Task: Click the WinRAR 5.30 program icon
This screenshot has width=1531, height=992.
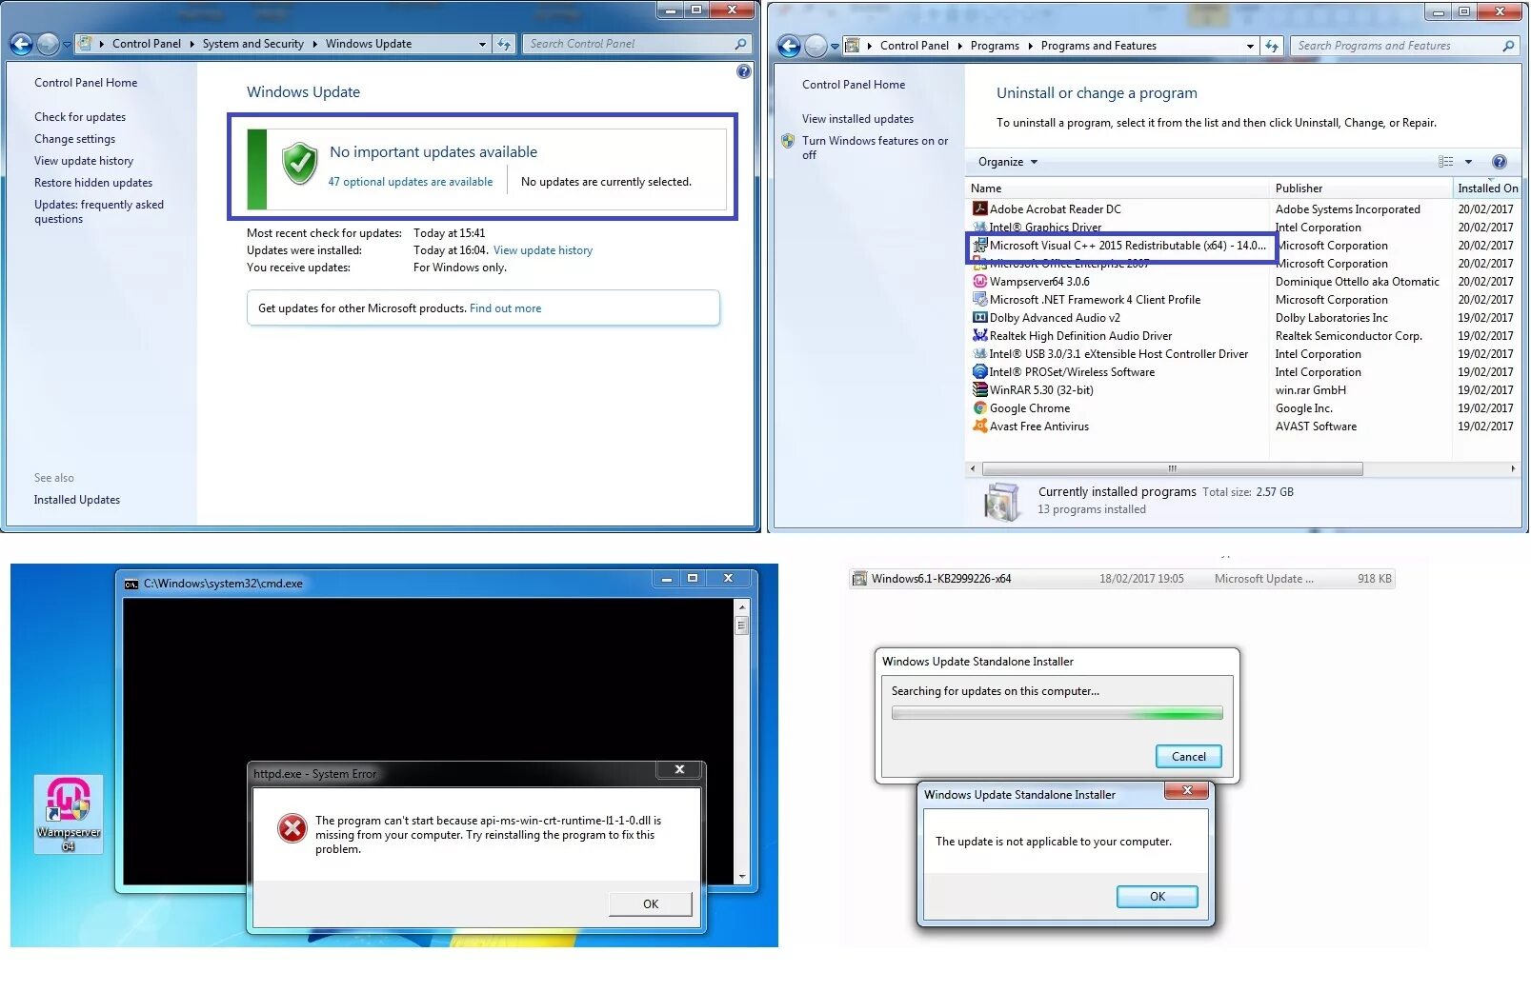Action: pos(979,389)
